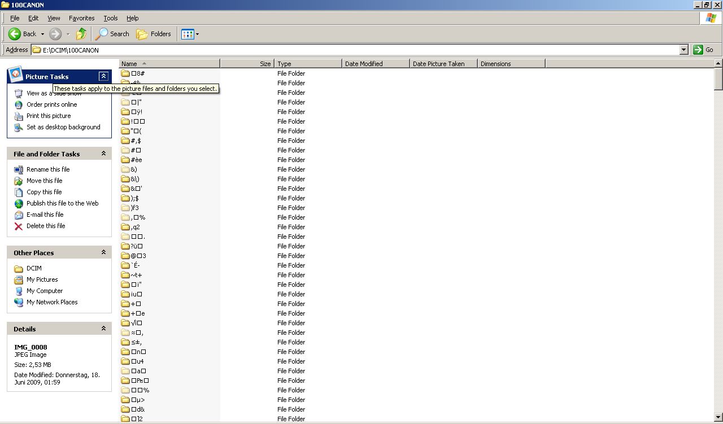The image size is (723, 424).
Task: Open the Back history dropdown arrow
Action: [42, 34]
